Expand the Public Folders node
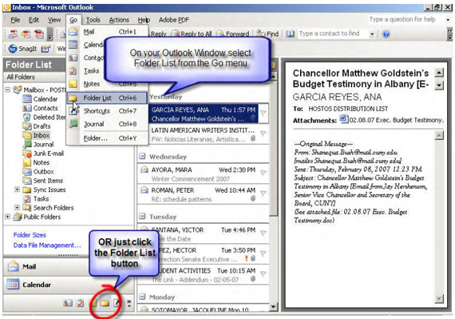Viewport: 455px width, 319px height. coord(7,217)
